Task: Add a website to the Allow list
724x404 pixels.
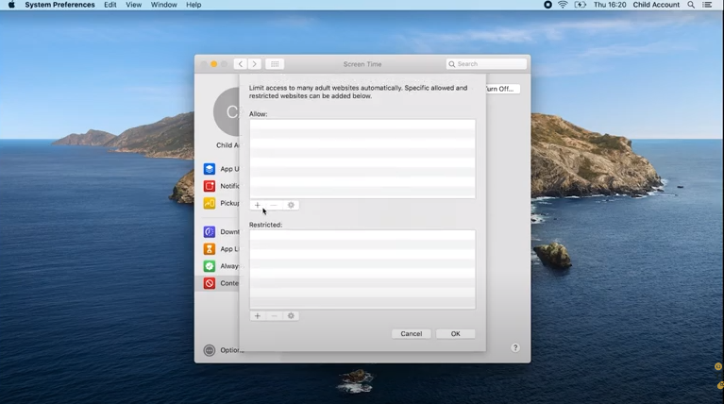Action: click(257, 205)
